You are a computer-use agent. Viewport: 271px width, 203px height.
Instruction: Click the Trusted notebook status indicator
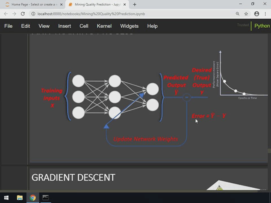pos(243,25)
